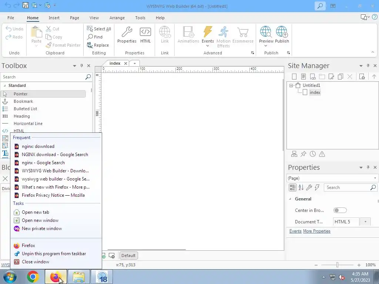Click the Windows Start button
Image resolution: width=379 pixels, height=284 pixels.
[x=10, y=277]
